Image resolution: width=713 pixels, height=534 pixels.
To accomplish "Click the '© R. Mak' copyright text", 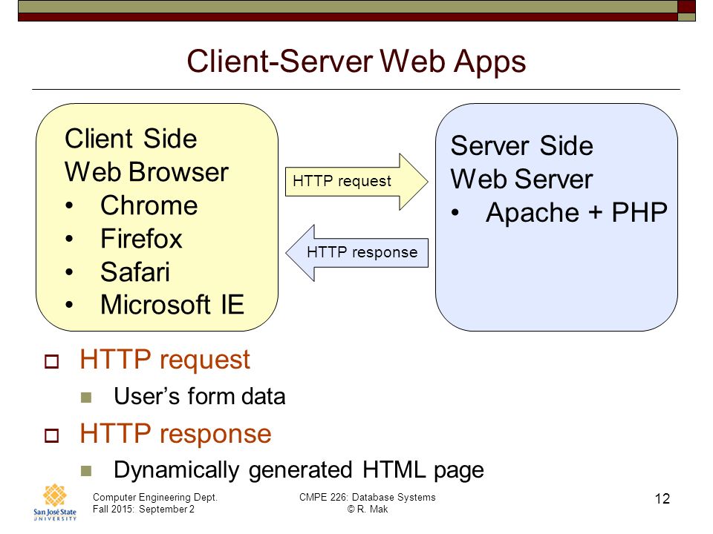I will [x=368, y=509].
